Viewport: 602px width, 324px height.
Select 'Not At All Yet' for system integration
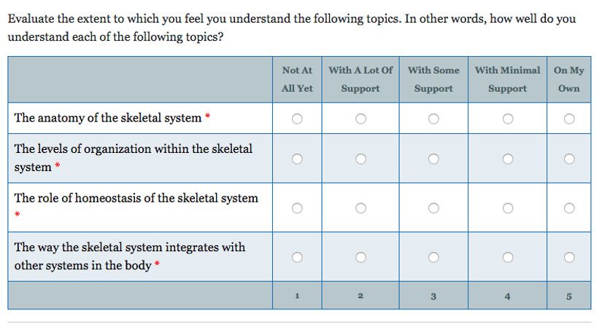[297, 257]
